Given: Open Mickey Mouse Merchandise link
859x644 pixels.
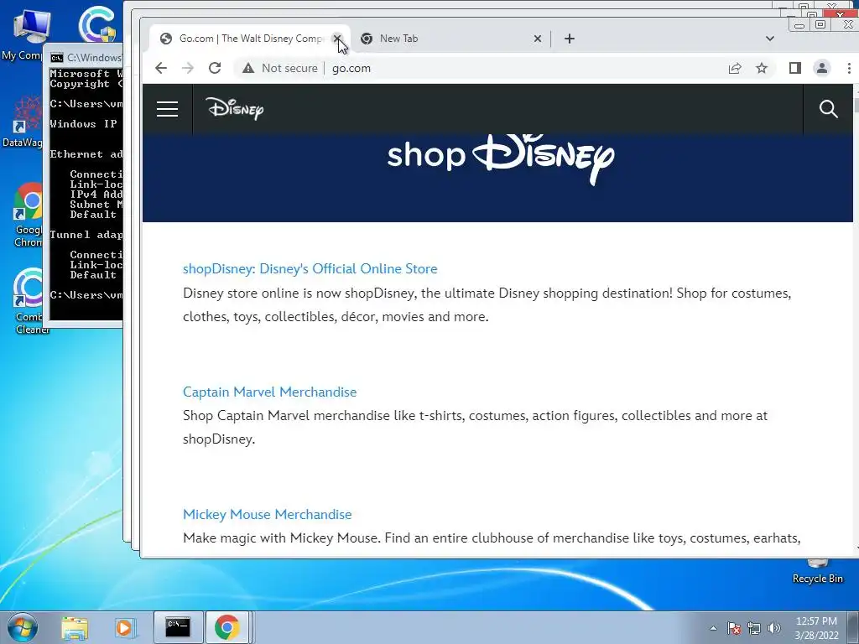Looking at the screenshot, I should tap(268, 514).
